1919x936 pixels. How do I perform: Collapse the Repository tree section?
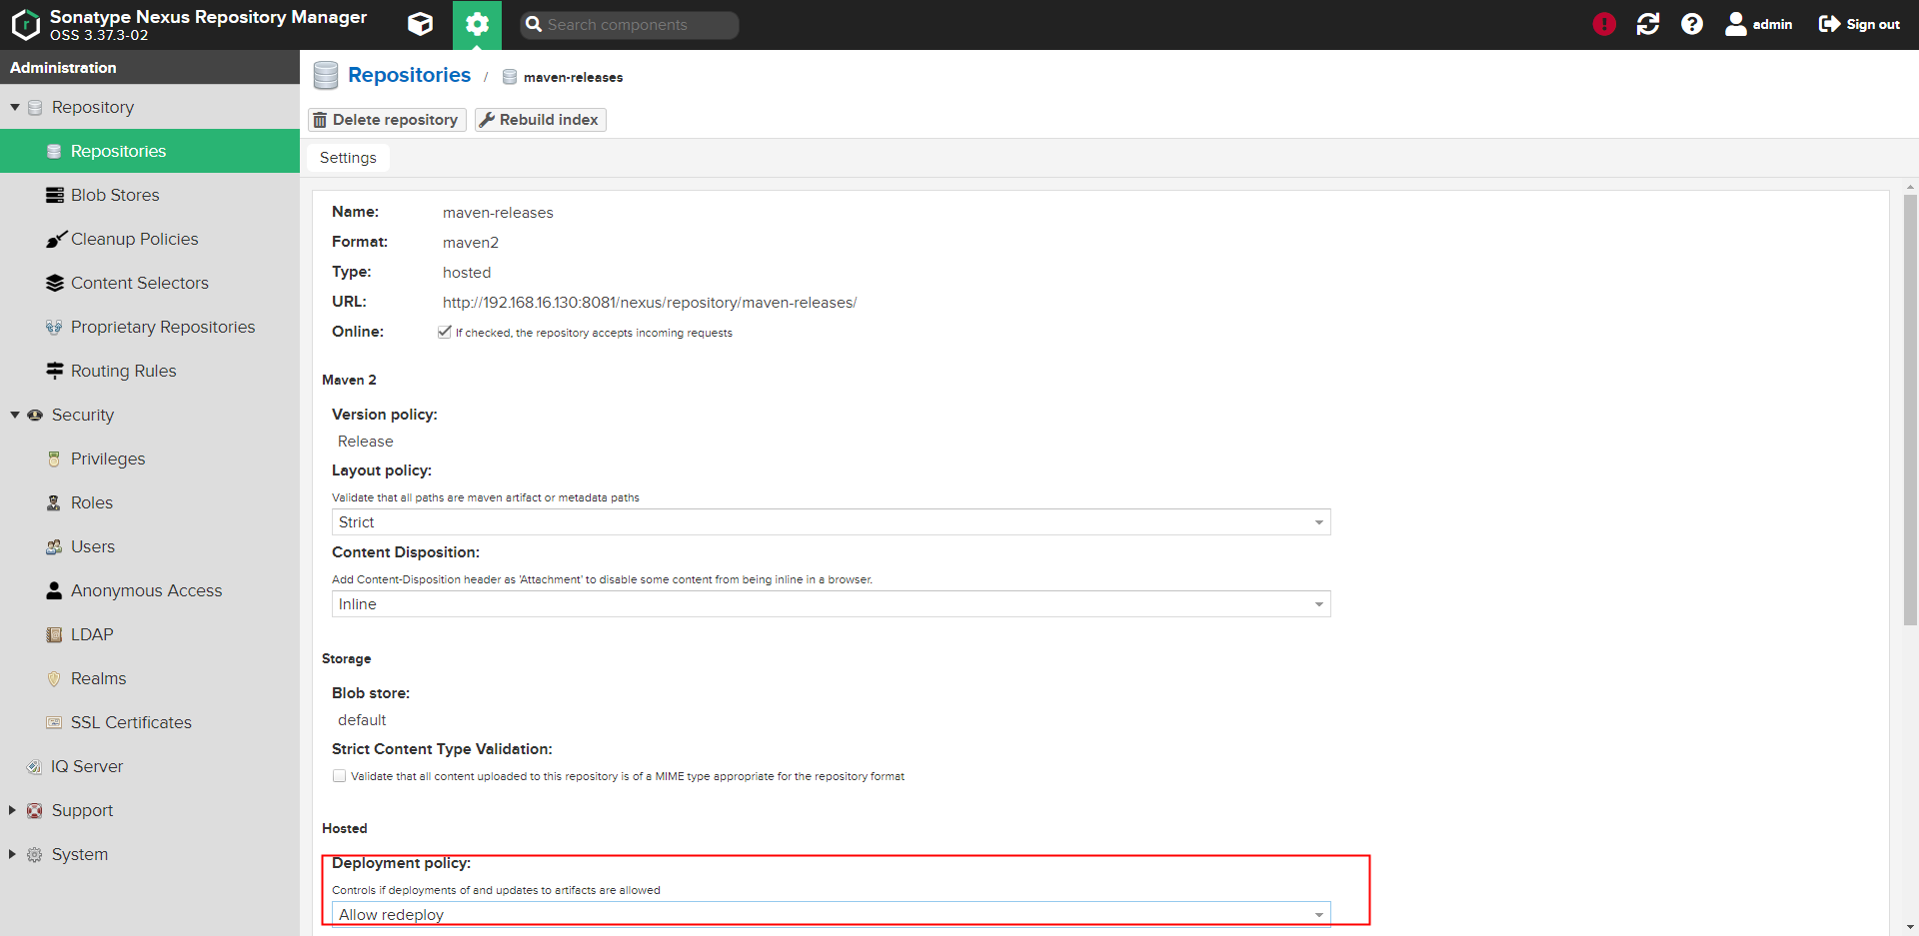[15, 107]
